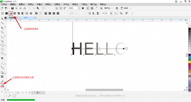
Task: Toggle the Show guidelines button
Action: (x=96, y=8)
